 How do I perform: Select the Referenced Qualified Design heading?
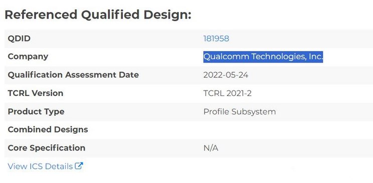[98, 14]
